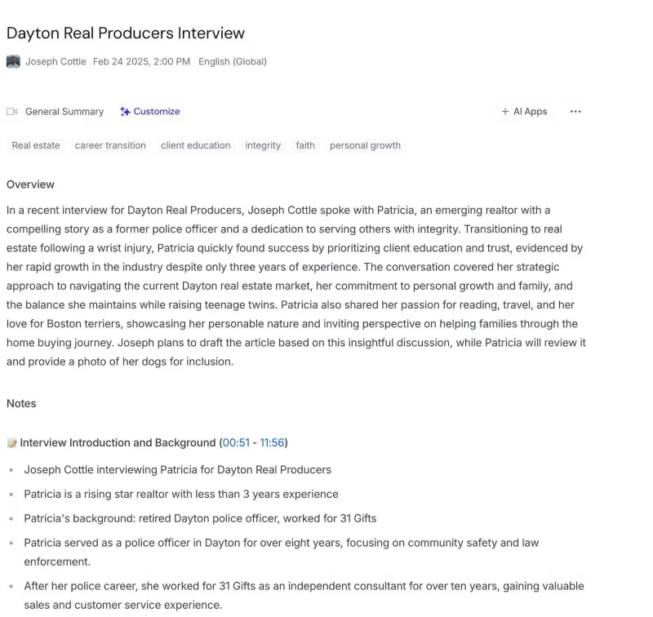Open the plus AI Apps button

[524, 112]
